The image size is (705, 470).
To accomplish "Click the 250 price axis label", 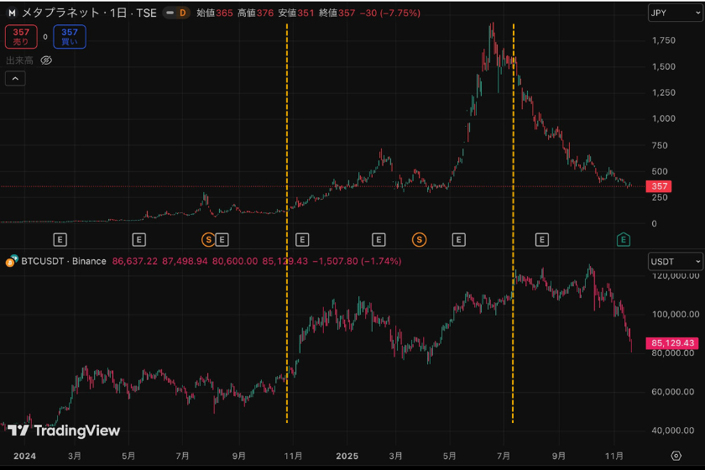I will [x=660, y=197].
